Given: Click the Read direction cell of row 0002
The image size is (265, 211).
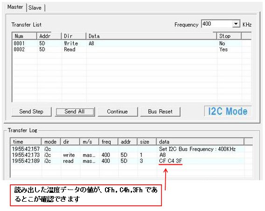Looking at the screenshot, I should pos(70,49).
